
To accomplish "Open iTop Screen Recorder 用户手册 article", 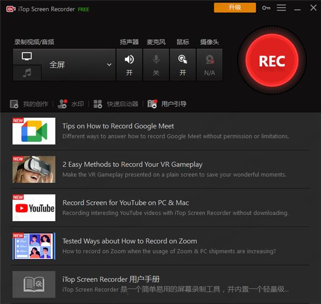I will [111, 279].
